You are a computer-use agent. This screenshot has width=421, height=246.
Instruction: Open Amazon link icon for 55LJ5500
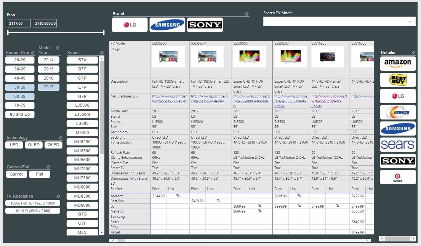coord(178,196)
